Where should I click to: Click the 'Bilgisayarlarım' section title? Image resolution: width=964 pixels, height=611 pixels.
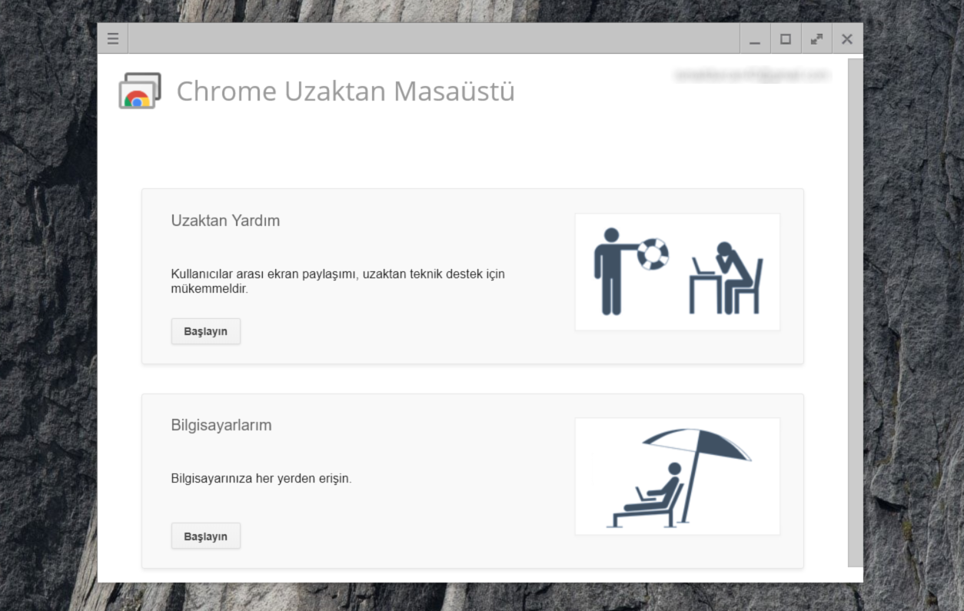click(221, 425)
